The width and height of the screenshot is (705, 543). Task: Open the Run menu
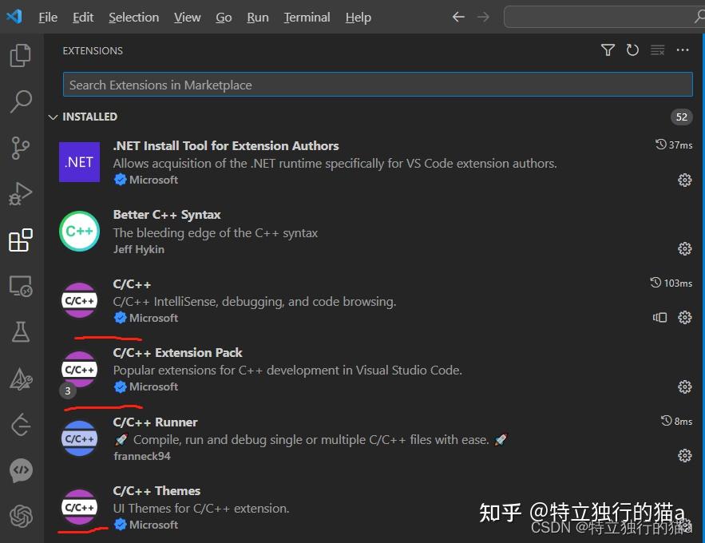tap(258, 18)
